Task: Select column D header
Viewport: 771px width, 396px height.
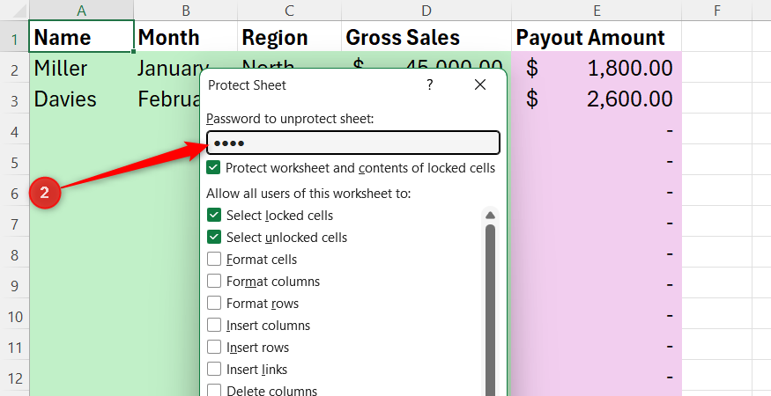Action: [x=426, y=10]
